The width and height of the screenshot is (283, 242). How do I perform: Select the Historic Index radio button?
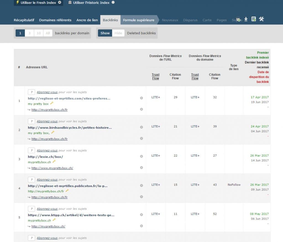coord(113,2)
